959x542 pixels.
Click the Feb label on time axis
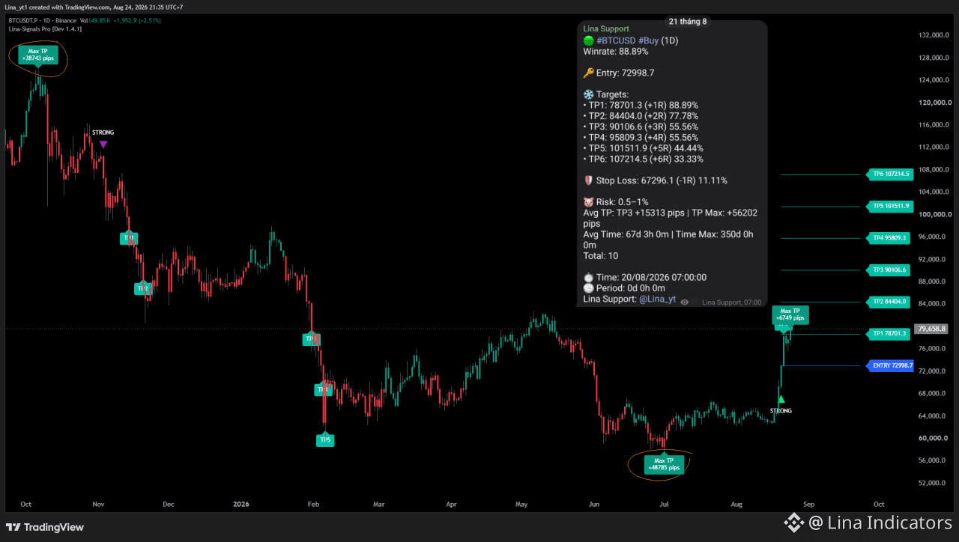(x=314, y=505)
